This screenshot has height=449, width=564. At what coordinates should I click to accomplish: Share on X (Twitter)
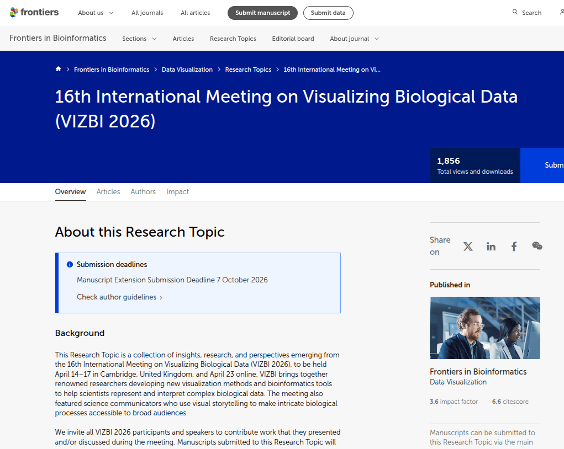(x=468, y=247)
